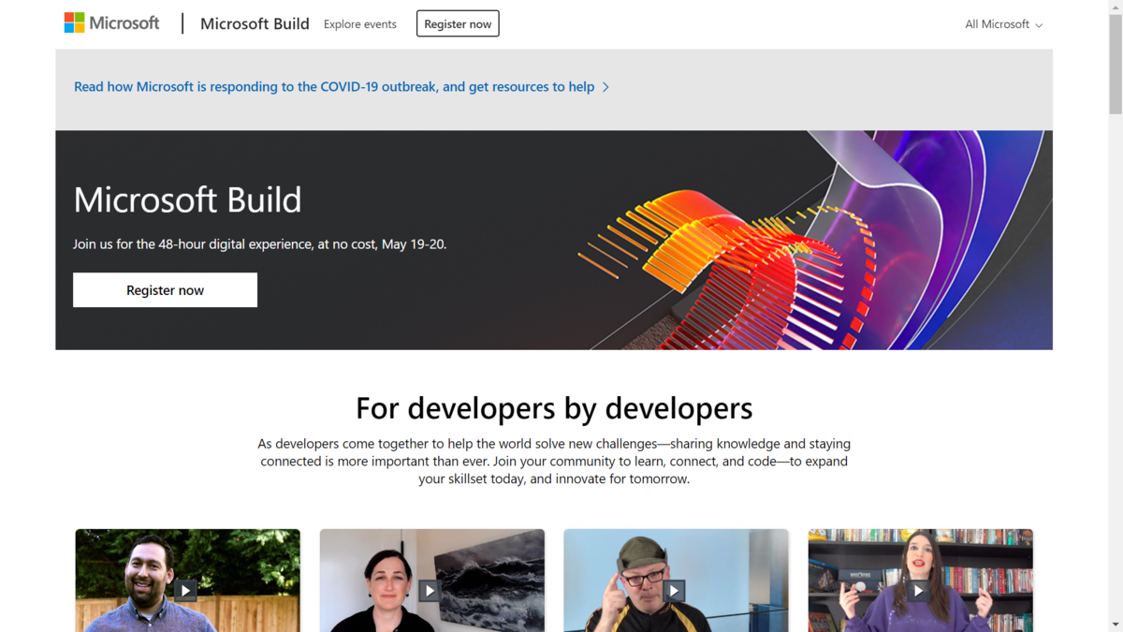Open the Microsoft Build home link
Viewport: 1123px width, 632px height.
click(x=255, y=24)
